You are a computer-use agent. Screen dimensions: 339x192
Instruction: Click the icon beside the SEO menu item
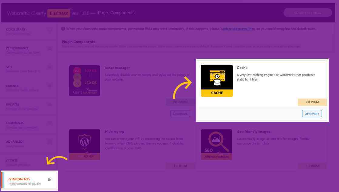49,67
